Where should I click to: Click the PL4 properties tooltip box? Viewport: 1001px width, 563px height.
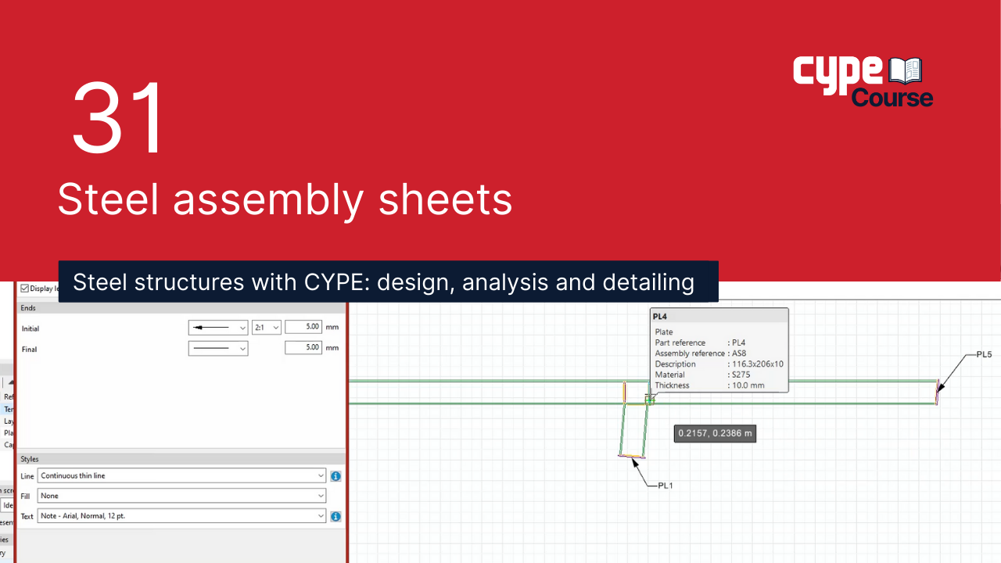(x=719, y=350)
